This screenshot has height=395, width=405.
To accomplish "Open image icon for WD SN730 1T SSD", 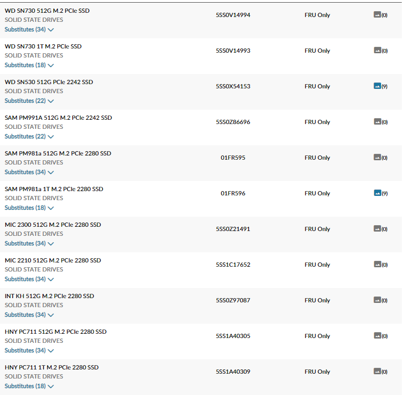I will pyautogui.click(x=377, y=51).
